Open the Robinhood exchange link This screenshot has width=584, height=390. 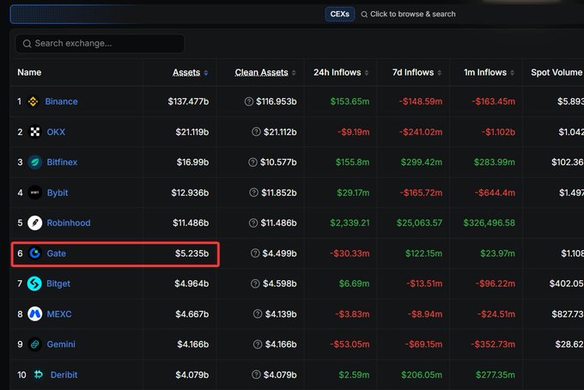(x=69, y=222)
